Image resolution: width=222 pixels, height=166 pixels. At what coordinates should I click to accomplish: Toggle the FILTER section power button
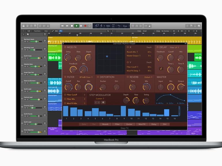point(65,77)
